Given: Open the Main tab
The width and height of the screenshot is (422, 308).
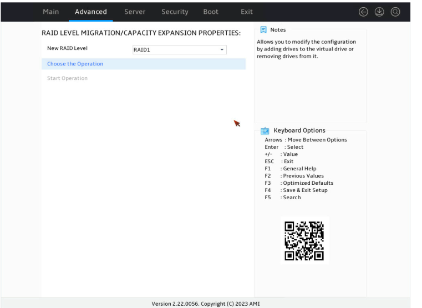Looking at the screenshot, I should coord(51,12).
